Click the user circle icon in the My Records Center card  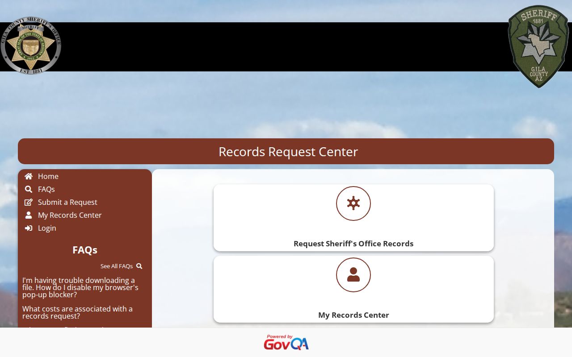pyautogui.click(x=353, y=275)
